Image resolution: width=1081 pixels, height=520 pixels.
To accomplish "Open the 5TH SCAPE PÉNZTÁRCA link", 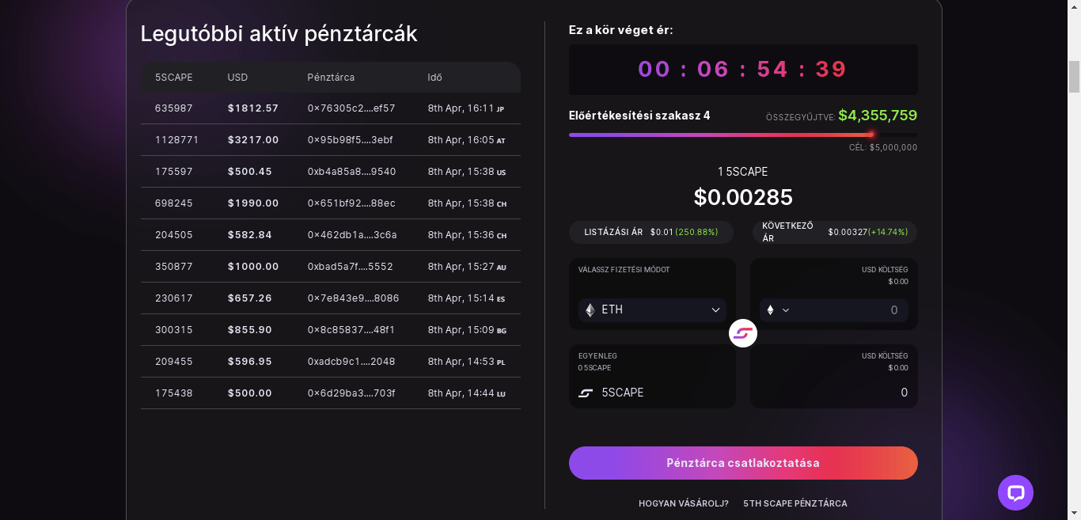I will tap(795, 503).
